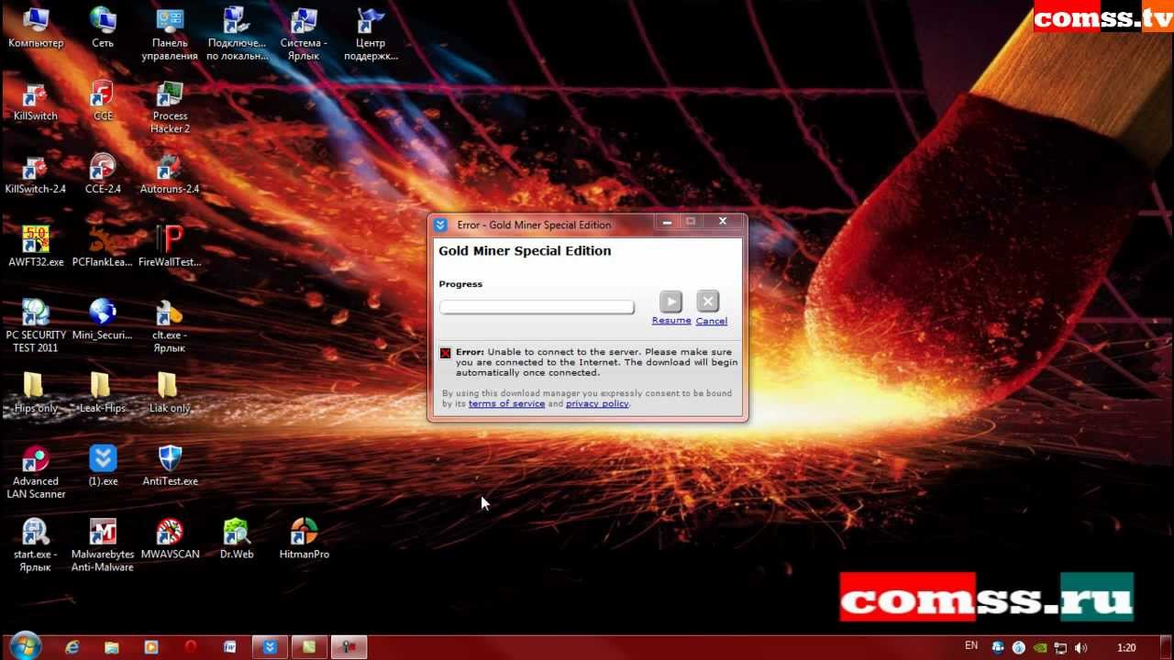Click the Cancel link text

pos(712,321)
